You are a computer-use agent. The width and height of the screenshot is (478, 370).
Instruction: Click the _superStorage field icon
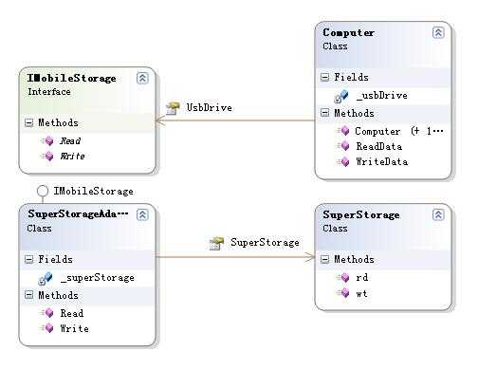tap(46, 278)
